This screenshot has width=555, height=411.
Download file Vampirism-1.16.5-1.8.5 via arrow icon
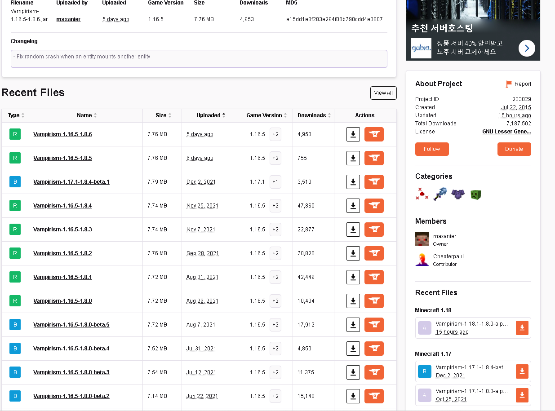click(x=353, y=158)
